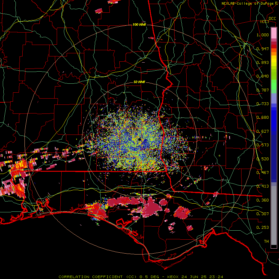The height and width of the screenshot is (279, 279).
Task: Click the 1.000 value on the color scale
Action: click(263, 35)
